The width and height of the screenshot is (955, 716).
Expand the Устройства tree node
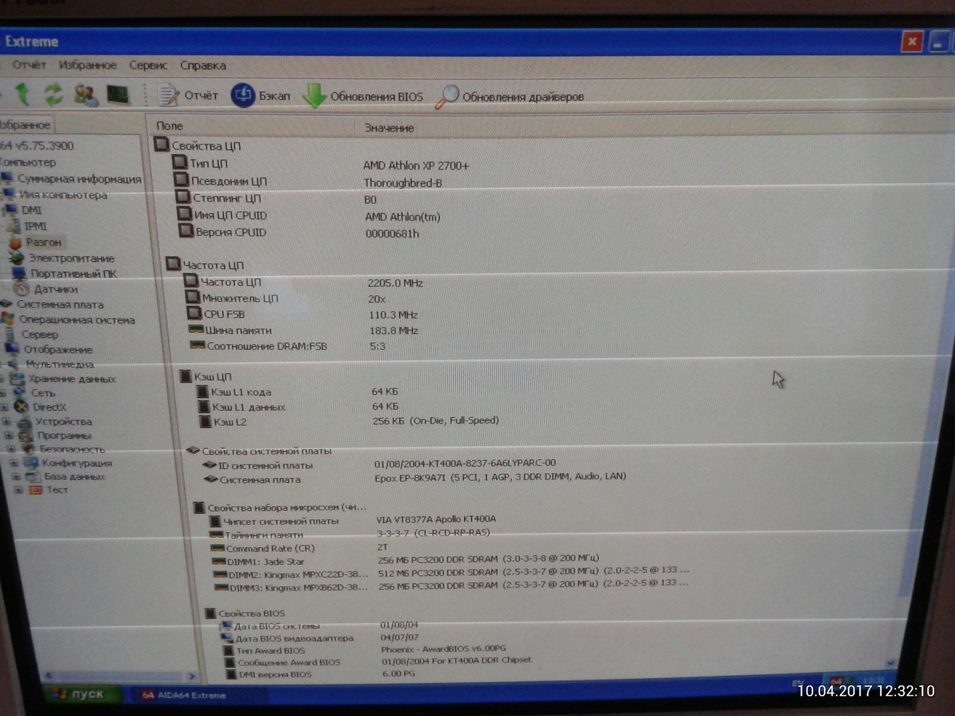click(x=7, y=421)
